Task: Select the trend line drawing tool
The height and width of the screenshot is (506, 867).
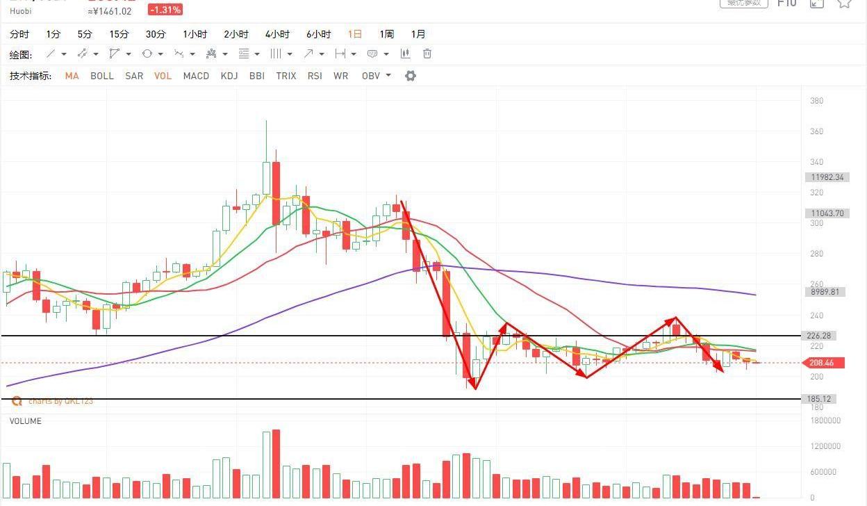Action: click(x=51, y=54)
